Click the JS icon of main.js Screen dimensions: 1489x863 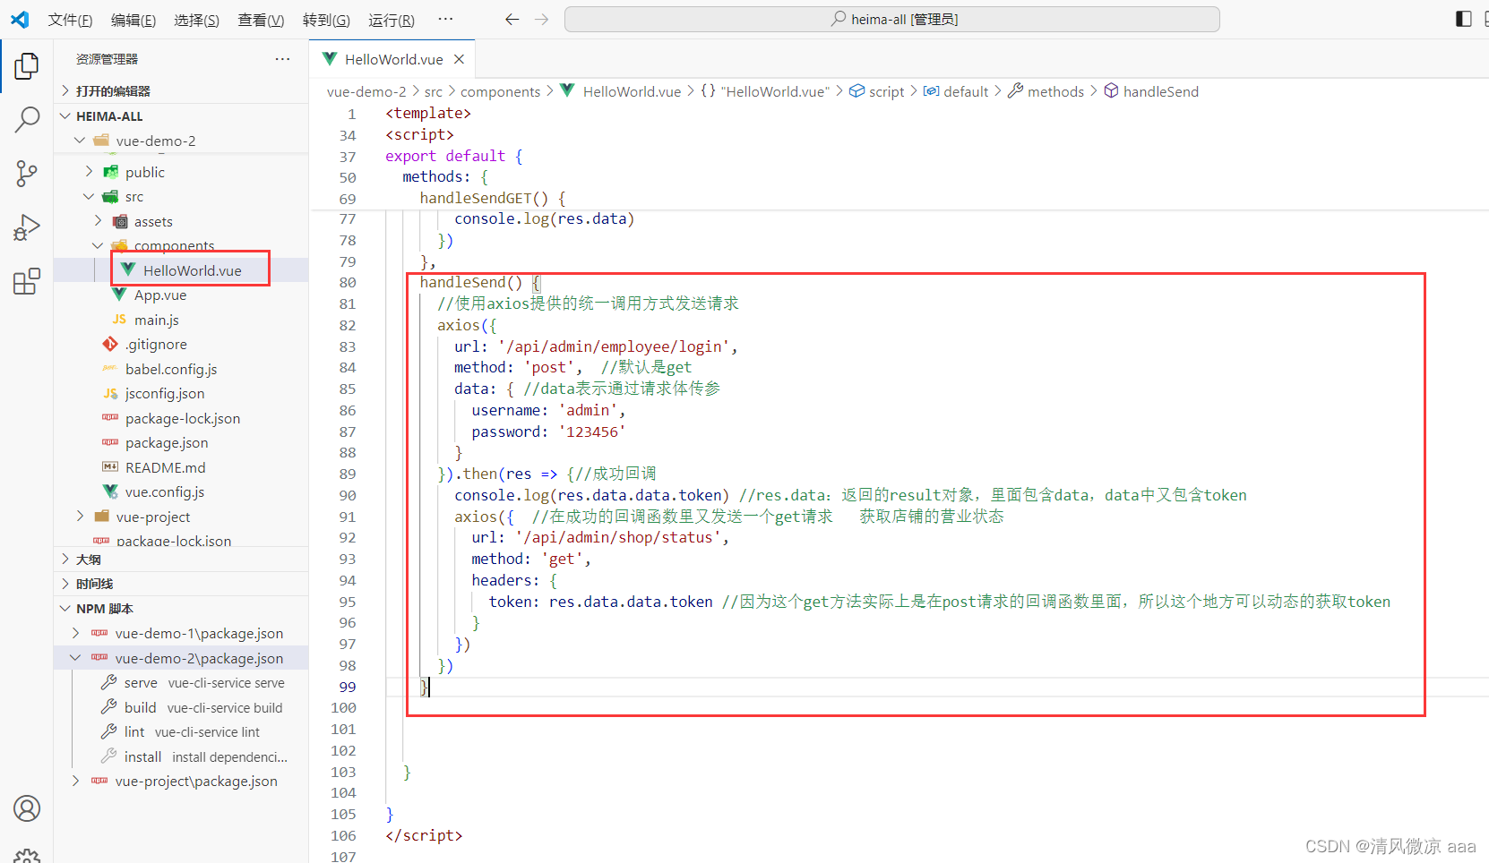click(x=119, y=320)
